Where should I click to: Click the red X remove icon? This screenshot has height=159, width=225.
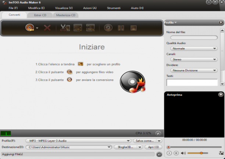click(x=47, y=28)
